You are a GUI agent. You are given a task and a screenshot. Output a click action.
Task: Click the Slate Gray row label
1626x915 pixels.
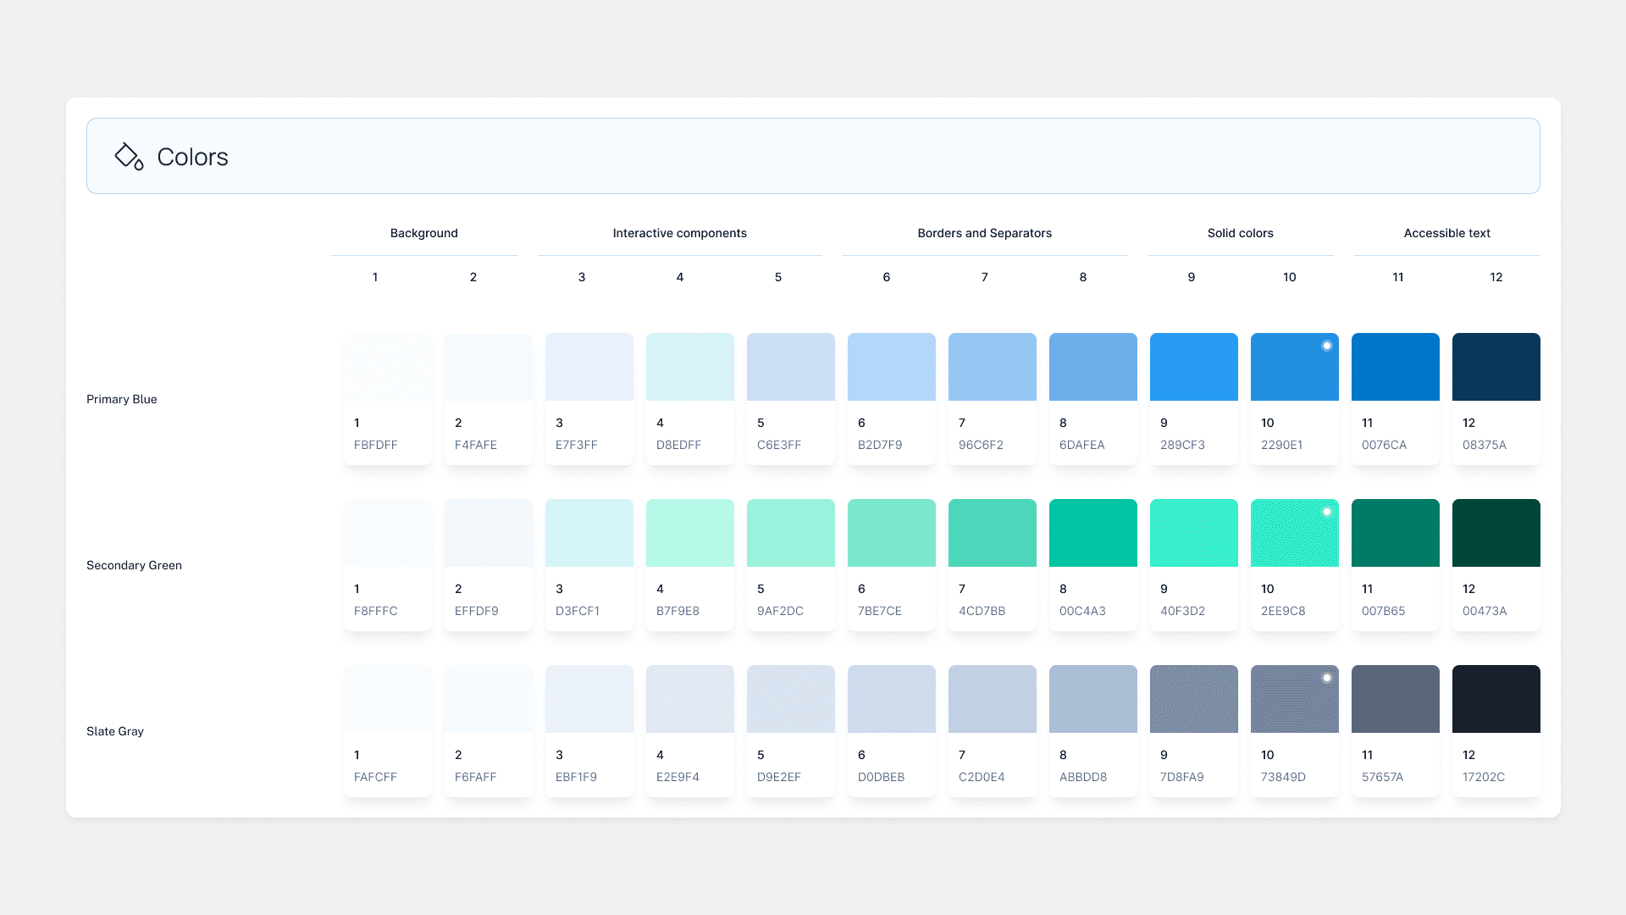[115, 731]
